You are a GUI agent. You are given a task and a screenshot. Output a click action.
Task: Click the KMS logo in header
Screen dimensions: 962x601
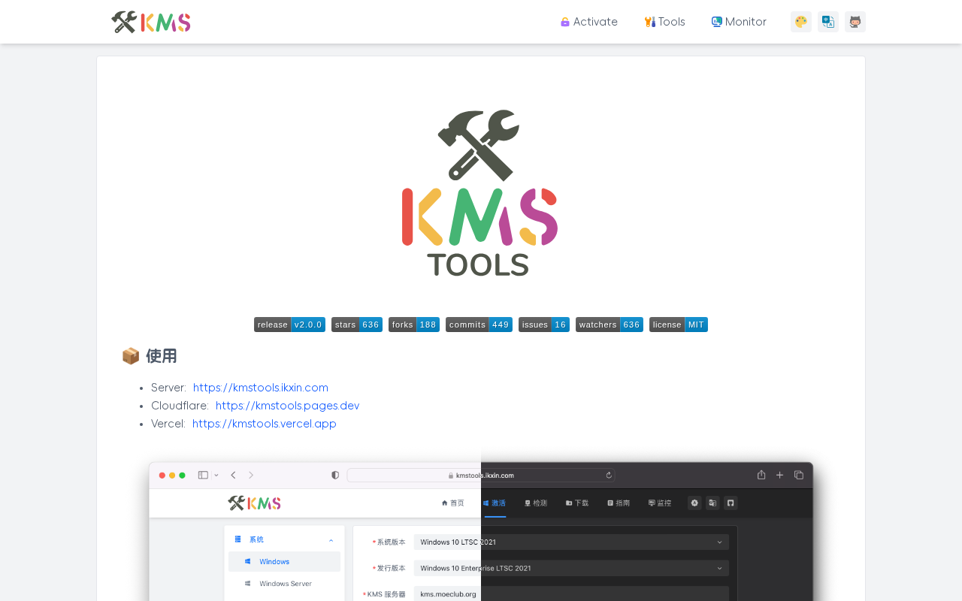(151, 22)
